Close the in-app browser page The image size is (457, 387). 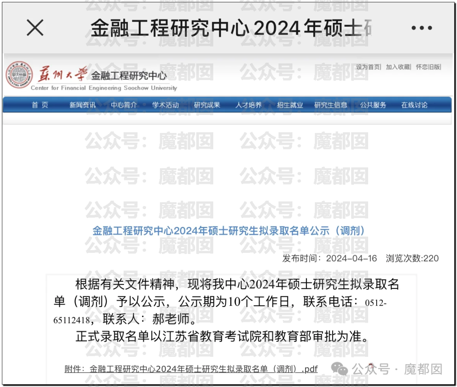click(x=35, y=28)
